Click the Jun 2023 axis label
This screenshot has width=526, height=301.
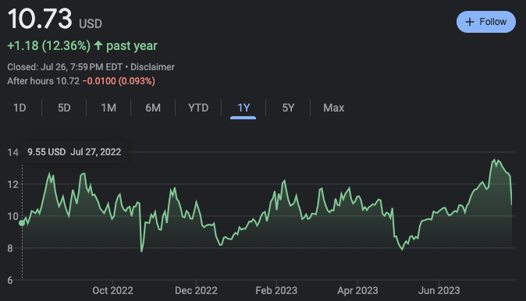click(x=439, y=290)
